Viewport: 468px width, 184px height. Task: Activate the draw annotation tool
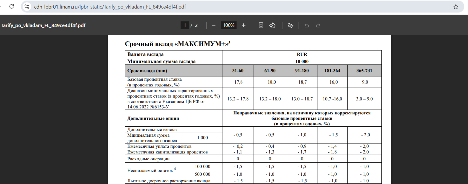click(x=291, y=25)
